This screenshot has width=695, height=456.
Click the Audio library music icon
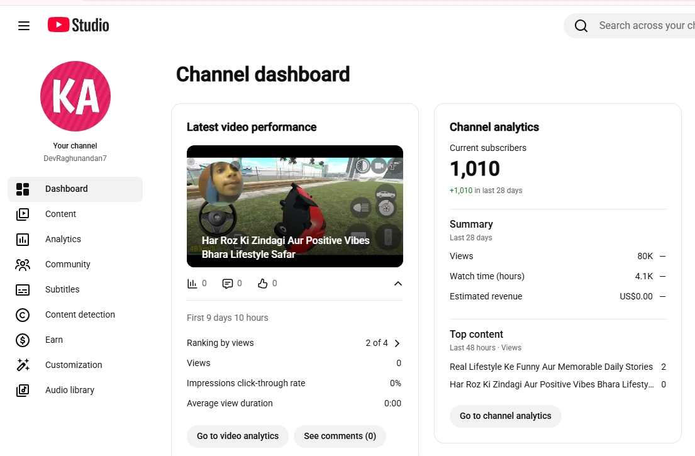pyautogui.click(x=23, y=391)
